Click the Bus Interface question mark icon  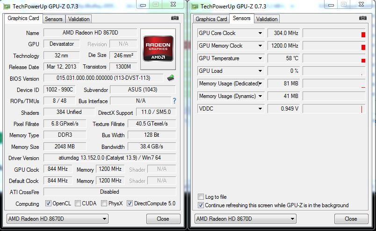174,101
